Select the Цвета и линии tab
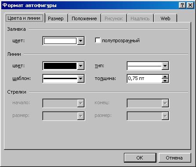 point(24,18)
